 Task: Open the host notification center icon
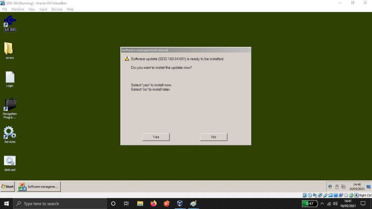(x=363, y=204)
